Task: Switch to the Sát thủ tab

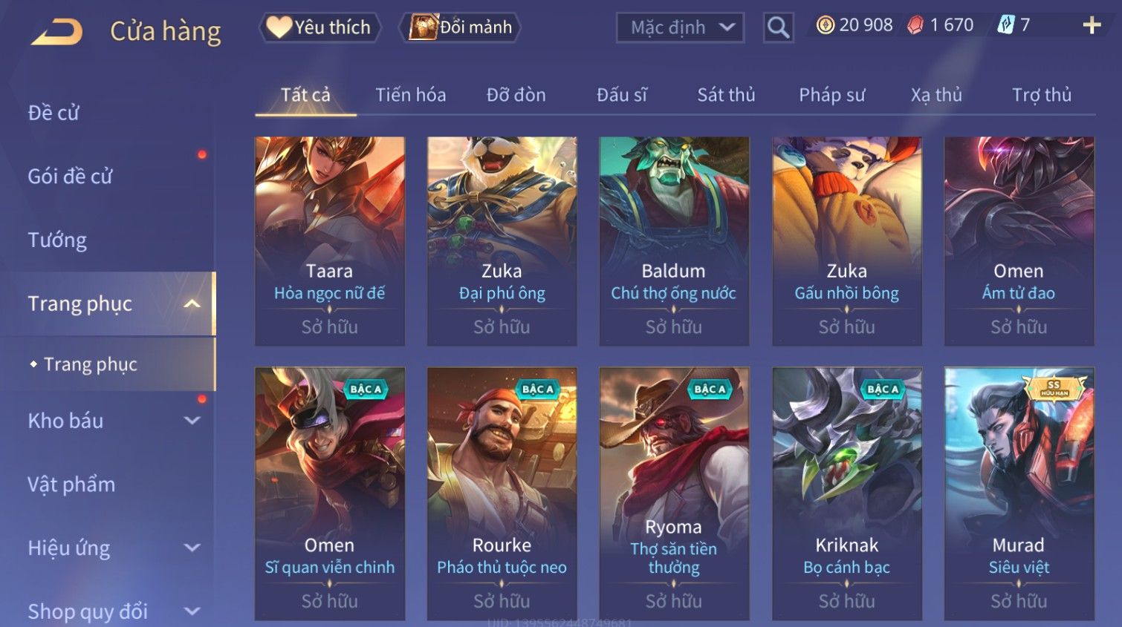Action: click(726, 95)
